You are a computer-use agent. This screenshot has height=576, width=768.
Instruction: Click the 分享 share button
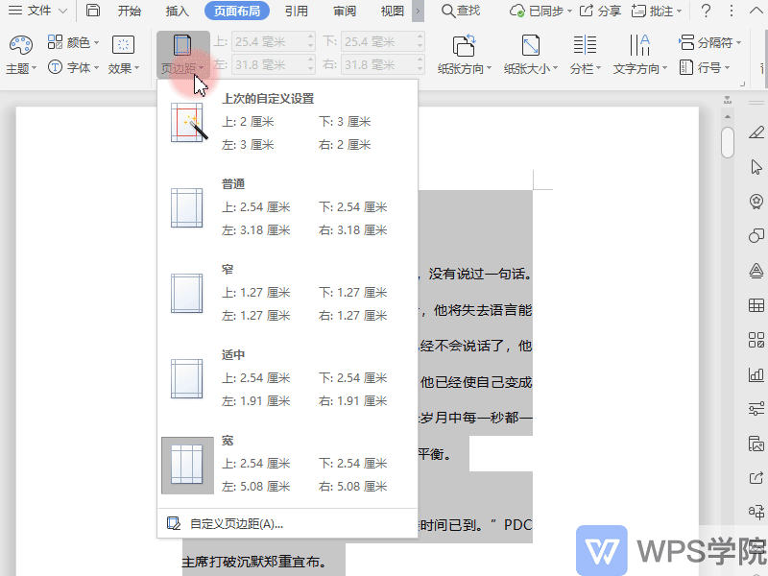pos(600,11)
